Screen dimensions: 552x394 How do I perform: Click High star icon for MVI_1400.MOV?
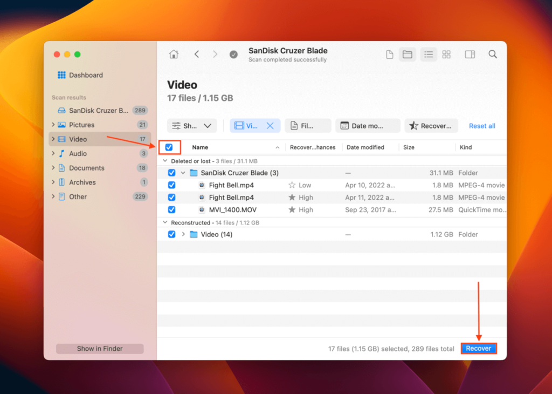pos(292,210)
